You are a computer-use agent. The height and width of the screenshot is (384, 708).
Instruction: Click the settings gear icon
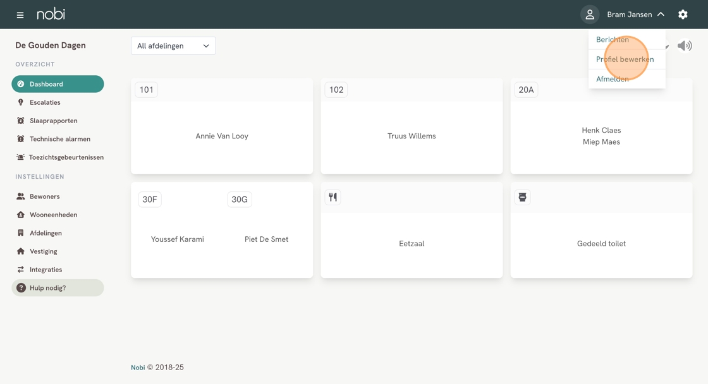coord(683,15)
